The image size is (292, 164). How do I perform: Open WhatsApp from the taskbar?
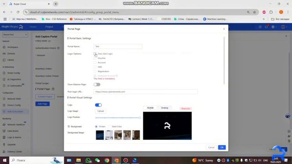[88, 160]
